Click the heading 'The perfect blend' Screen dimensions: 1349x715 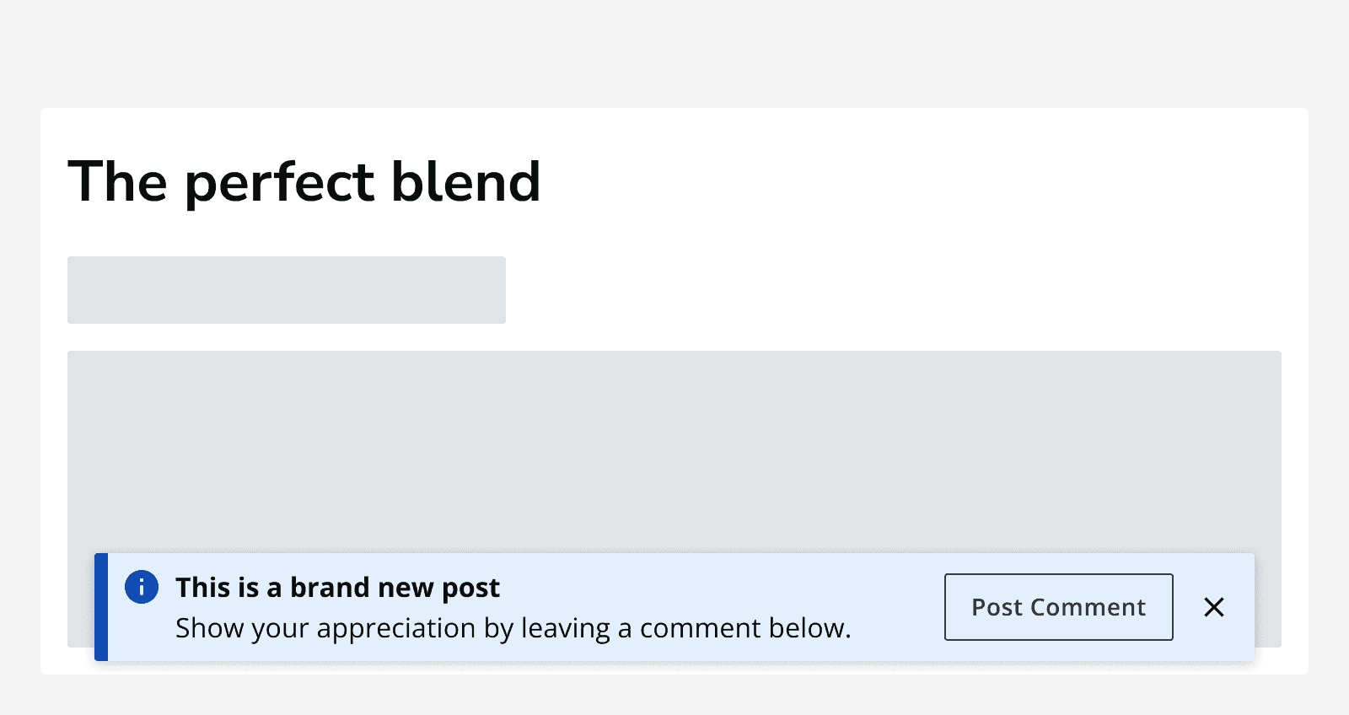[305, 180]
